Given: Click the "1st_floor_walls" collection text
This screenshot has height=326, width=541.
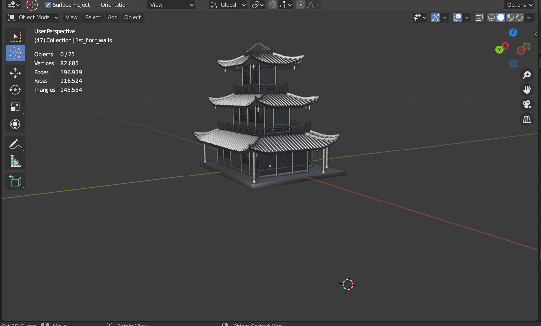Looking at the screenshot, I should click(x=94, y=40).
